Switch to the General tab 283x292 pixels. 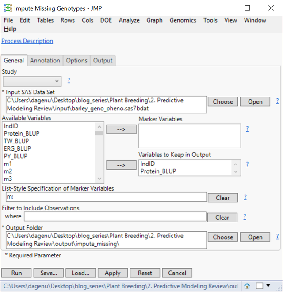tap(14, 60)
